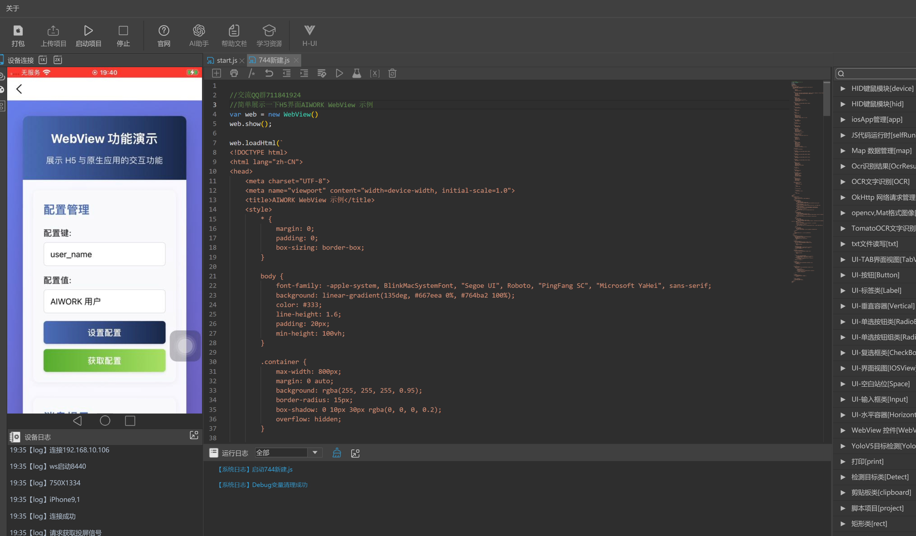Click the print icon in editor toolbar
The width and height of the screenshot is (916, 536).
[x=234, y=73]
